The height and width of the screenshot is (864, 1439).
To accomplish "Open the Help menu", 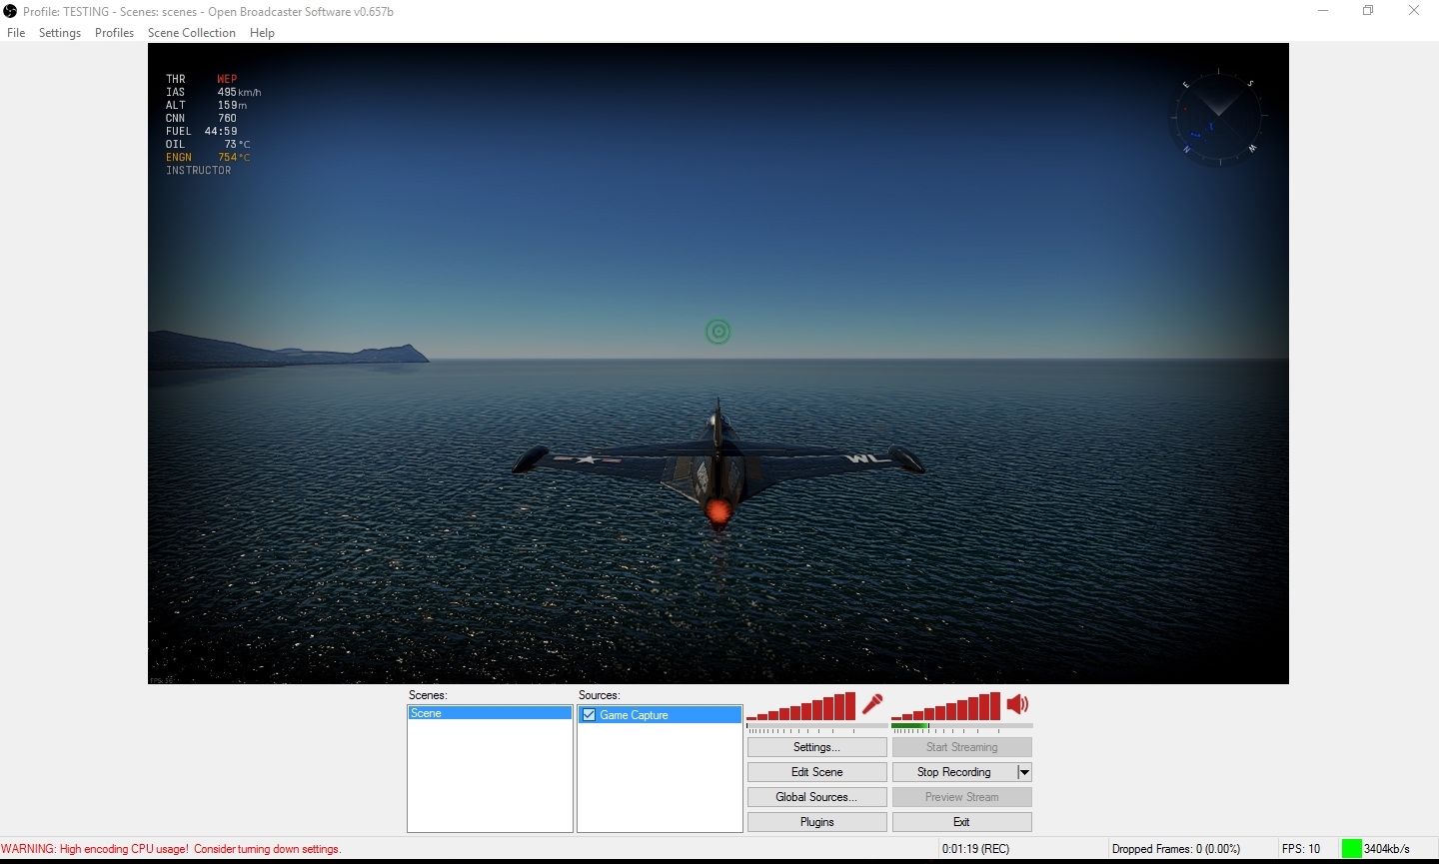I will [262, 33].
